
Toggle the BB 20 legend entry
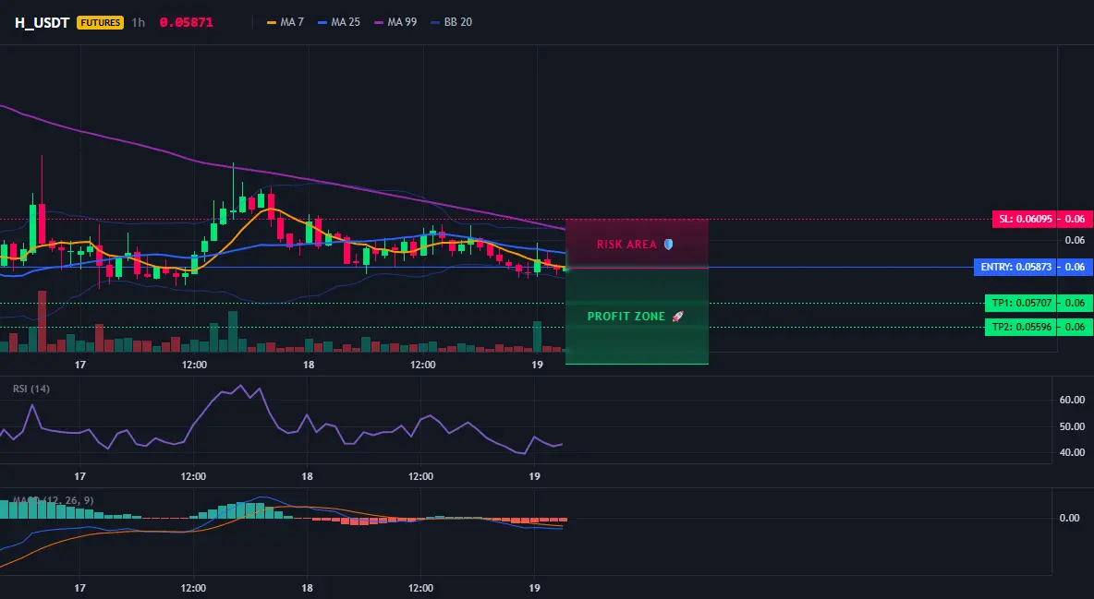coord(452,22)
